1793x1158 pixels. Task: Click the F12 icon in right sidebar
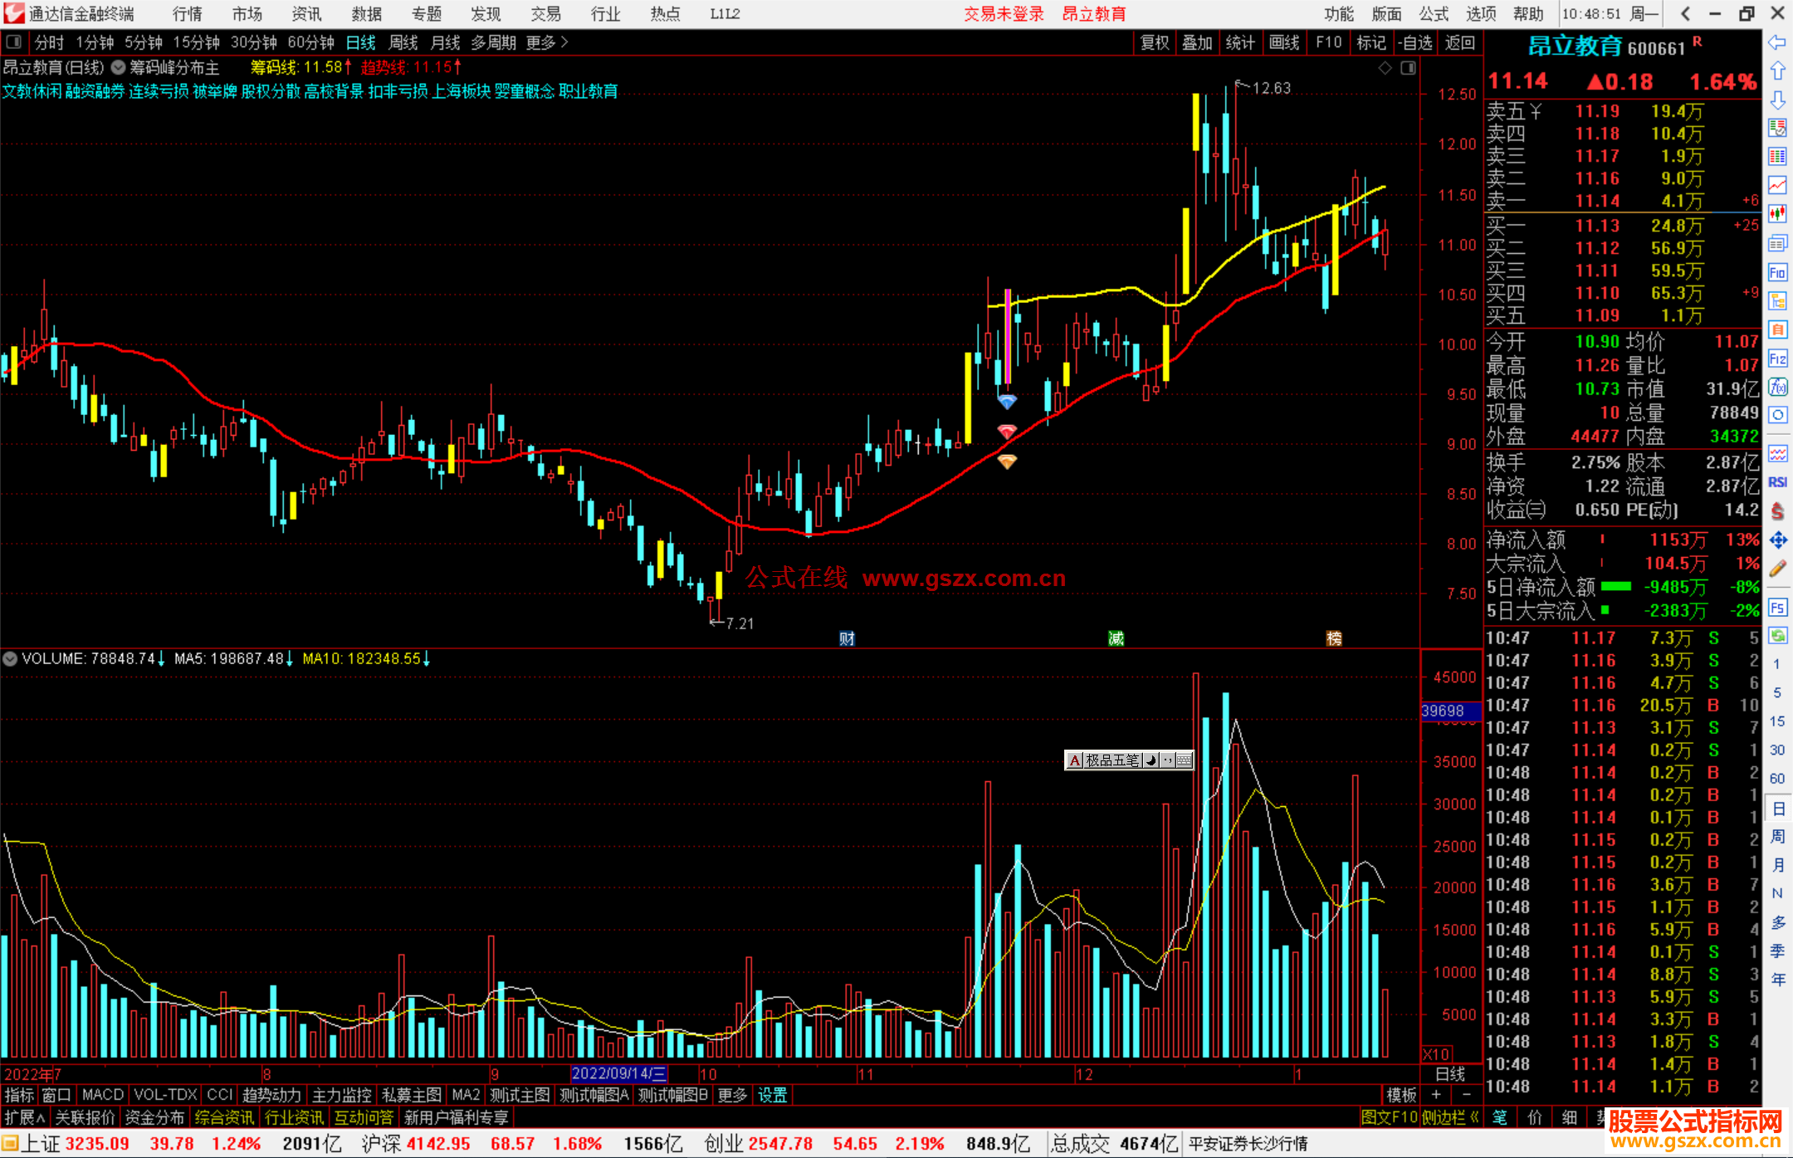[x=1777, y=359]
